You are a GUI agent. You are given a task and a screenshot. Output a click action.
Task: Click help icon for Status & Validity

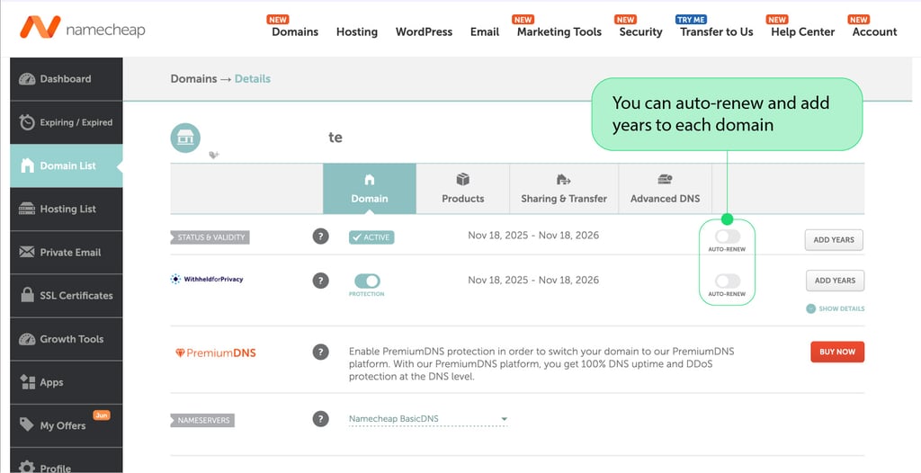320,236
